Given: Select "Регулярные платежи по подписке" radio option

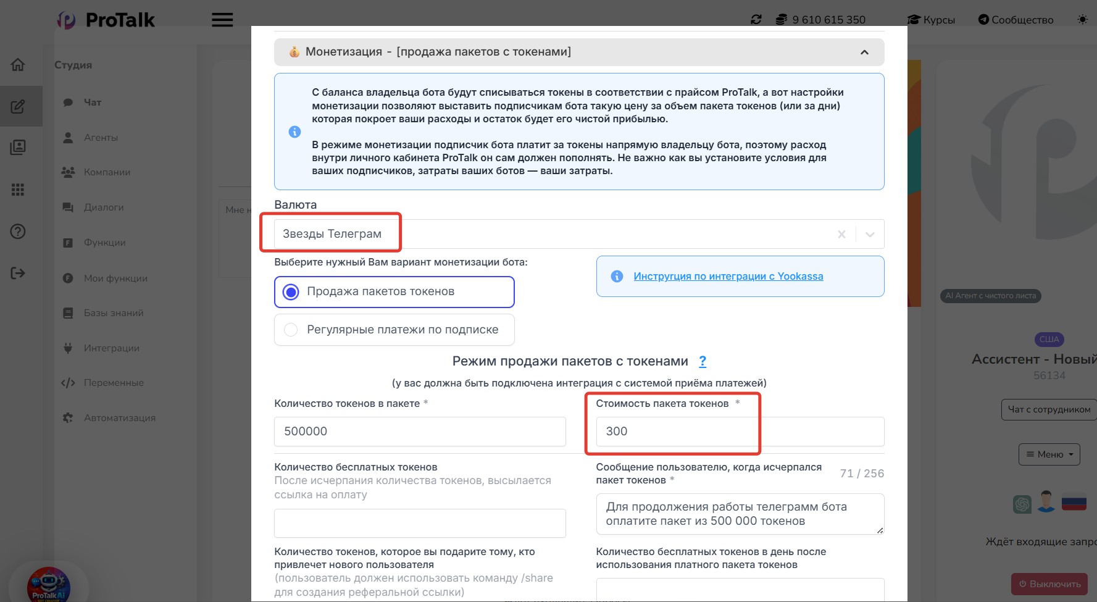Looking at the screenshot, I should pyautogui.click(x=291, y=330).
